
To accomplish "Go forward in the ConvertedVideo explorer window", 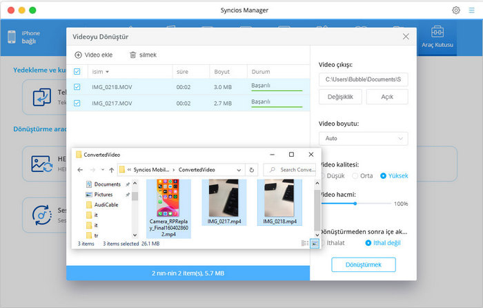I will coord(92,170).
